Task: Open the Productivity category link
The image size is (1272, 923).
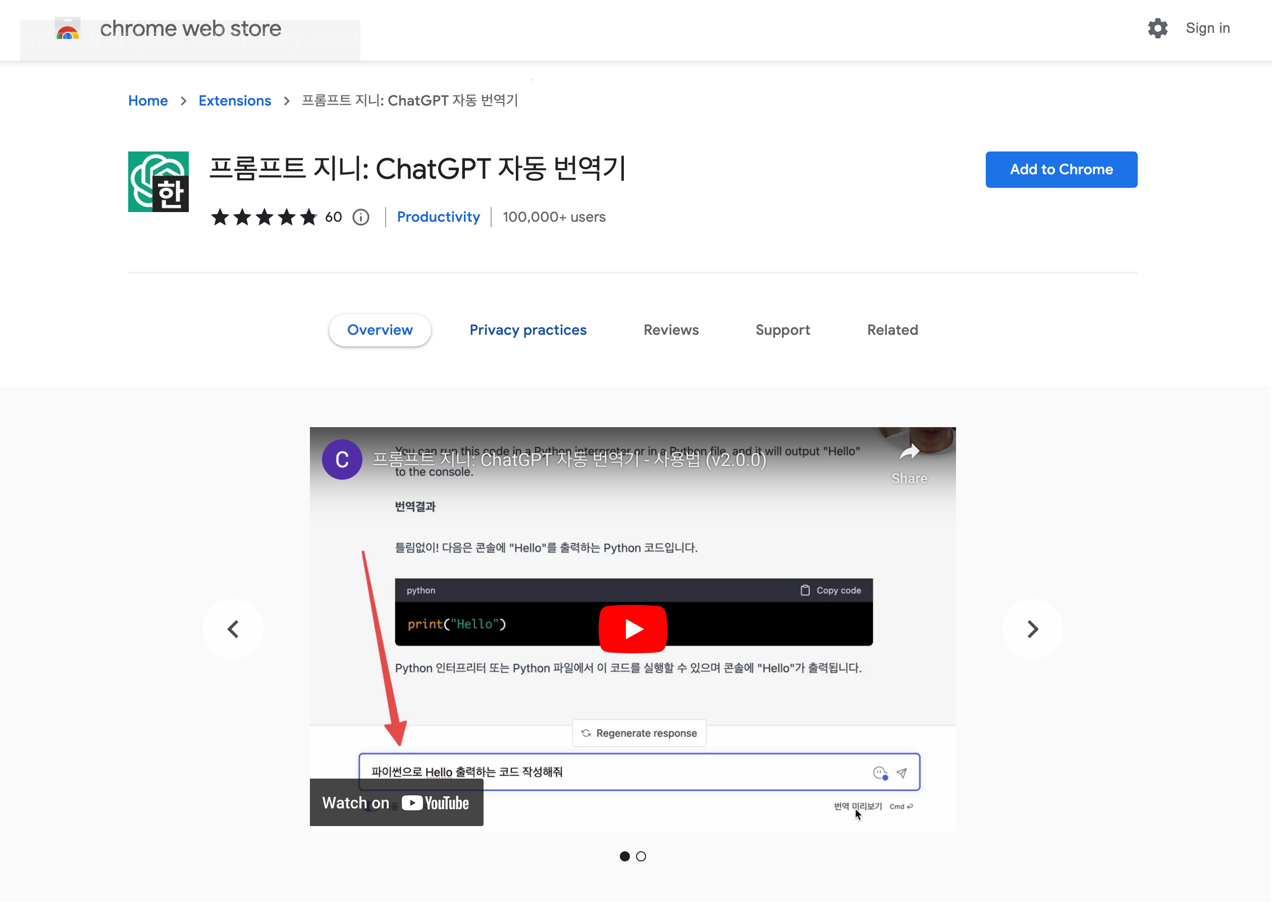Action: 438,217
